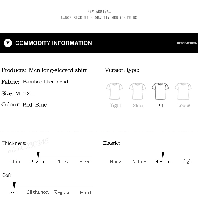Click the Thickness slider marker arrow
The width and height of the screenshot is (198, 212).
(x=38, y=155)
